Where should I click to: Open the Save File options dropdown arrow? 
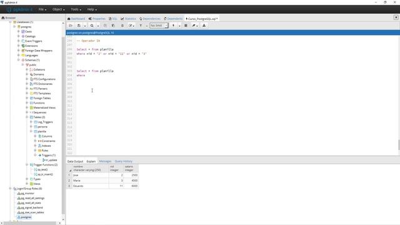(x=85, y=26)
